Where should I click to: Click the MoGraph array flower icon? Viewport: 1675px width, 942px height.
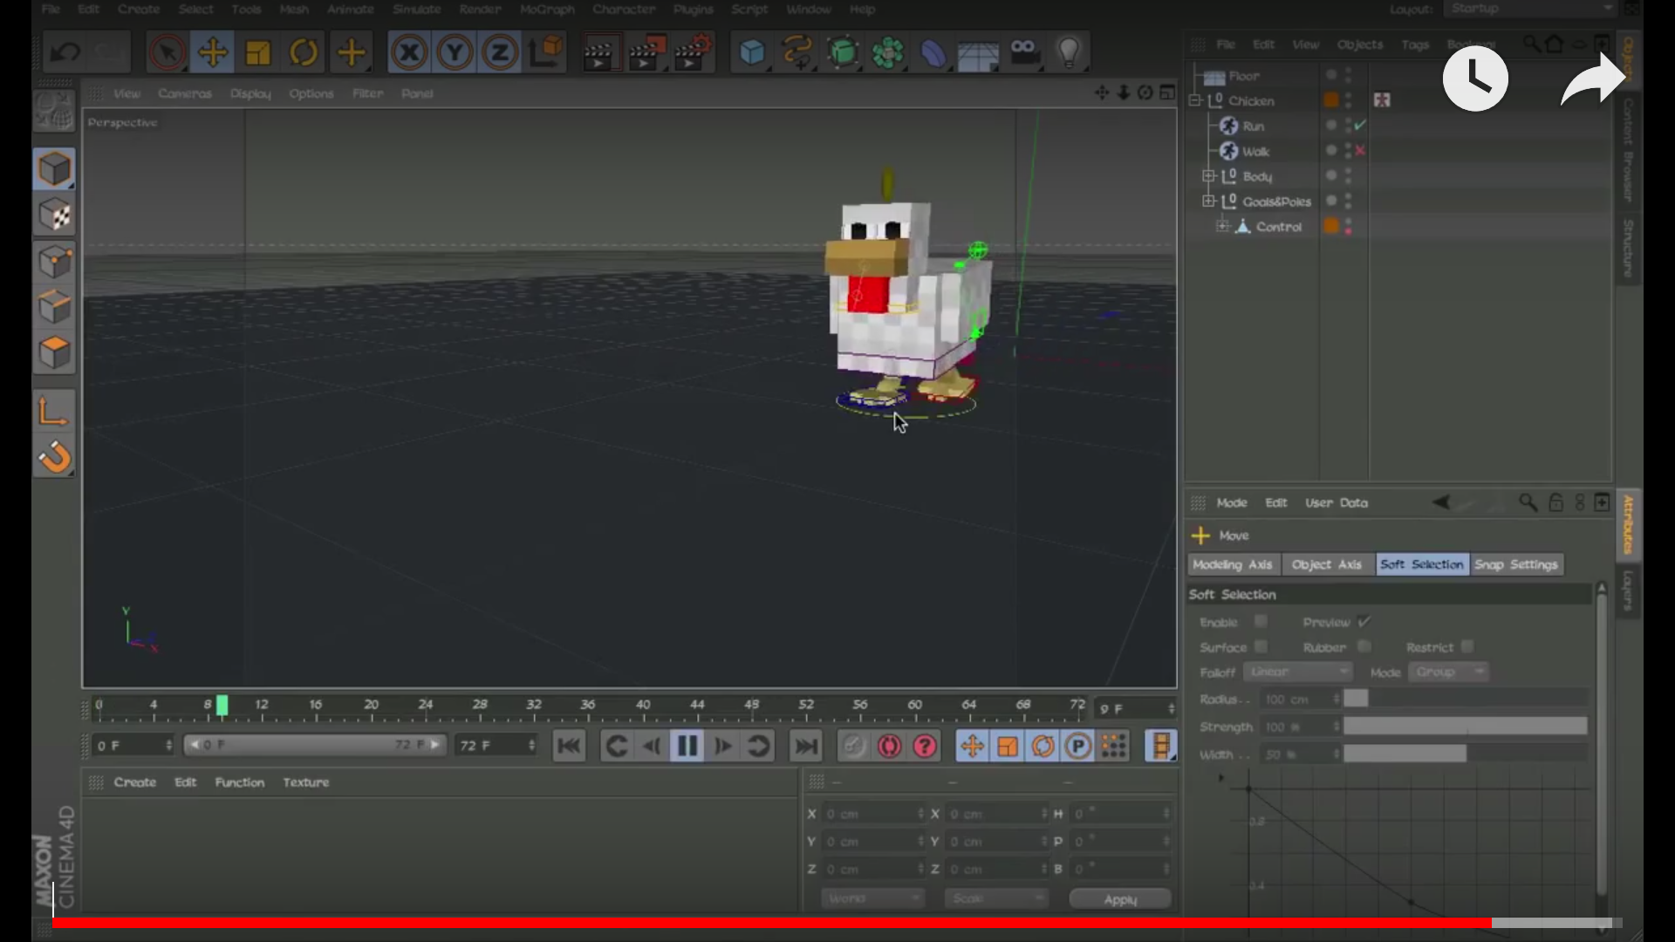click(x=888, y=53)
